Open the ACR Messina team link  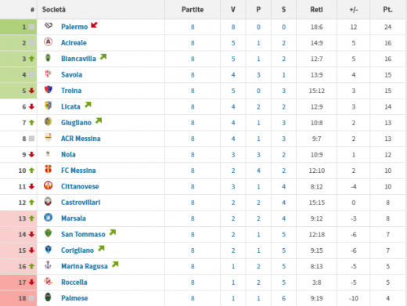pos(81,139)
